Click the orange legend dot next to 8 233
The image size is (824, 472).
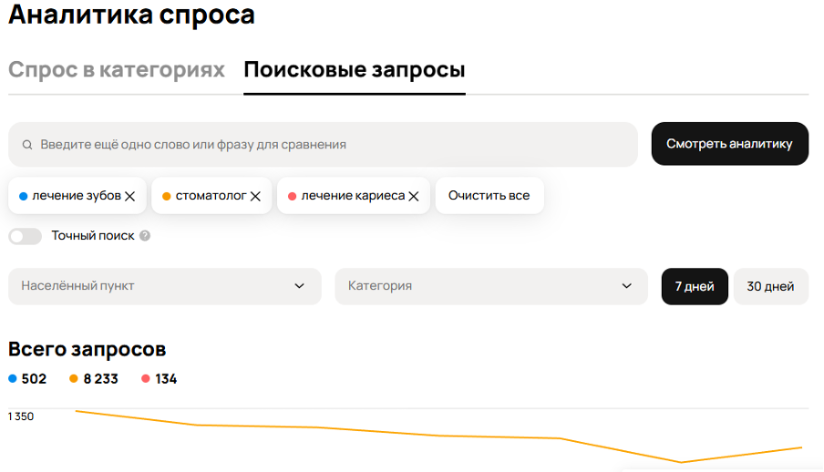click(75, 379)
